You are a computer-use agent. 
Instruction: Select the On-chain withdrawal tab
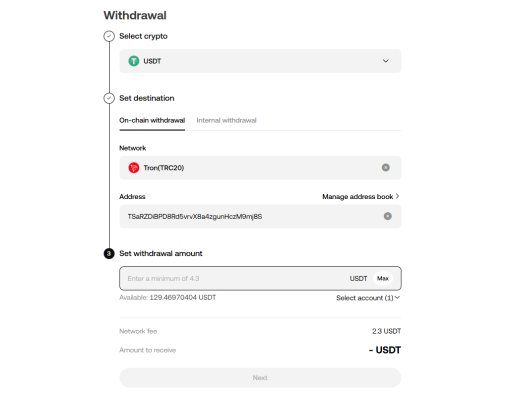click(x=152, y=120)
